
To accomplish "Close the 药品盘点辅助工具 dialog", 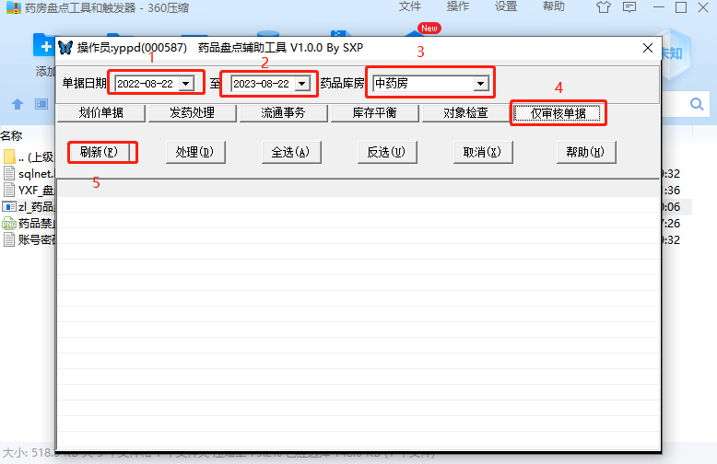I will click(x=648, y=48).
